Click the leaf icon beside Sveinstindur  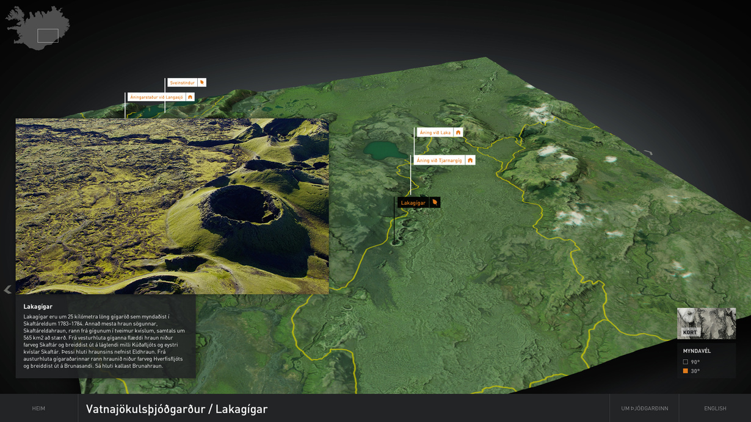click(x=201, y=82)
